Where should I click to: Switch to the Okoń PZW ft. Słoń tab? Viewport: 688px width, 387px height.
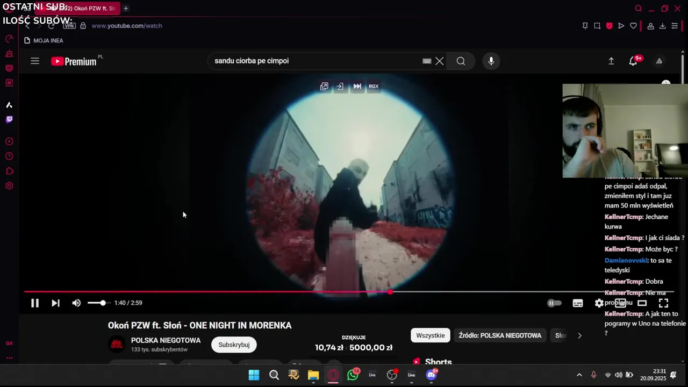[x=78, y=9]
